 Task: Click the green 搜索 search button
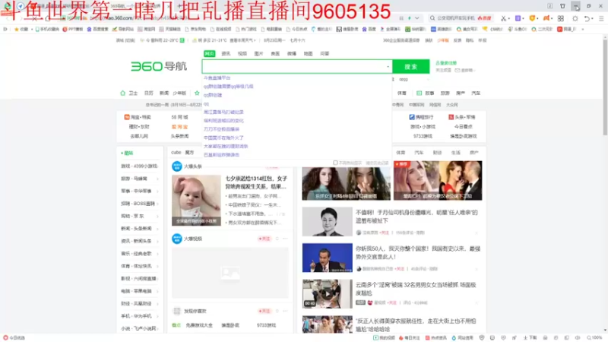410,67
